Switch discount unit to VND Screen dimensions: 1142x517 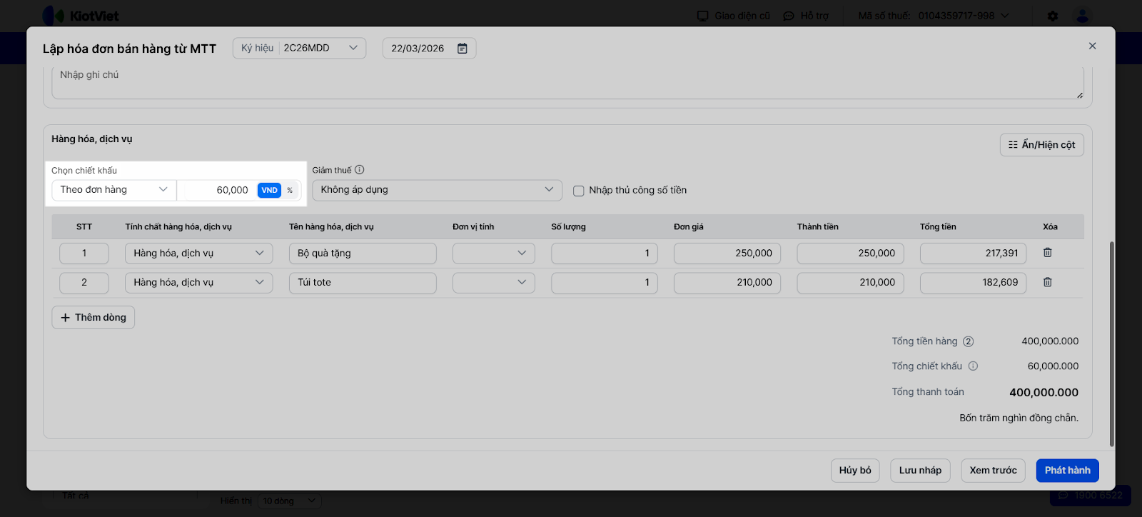[x=269, y=190]
